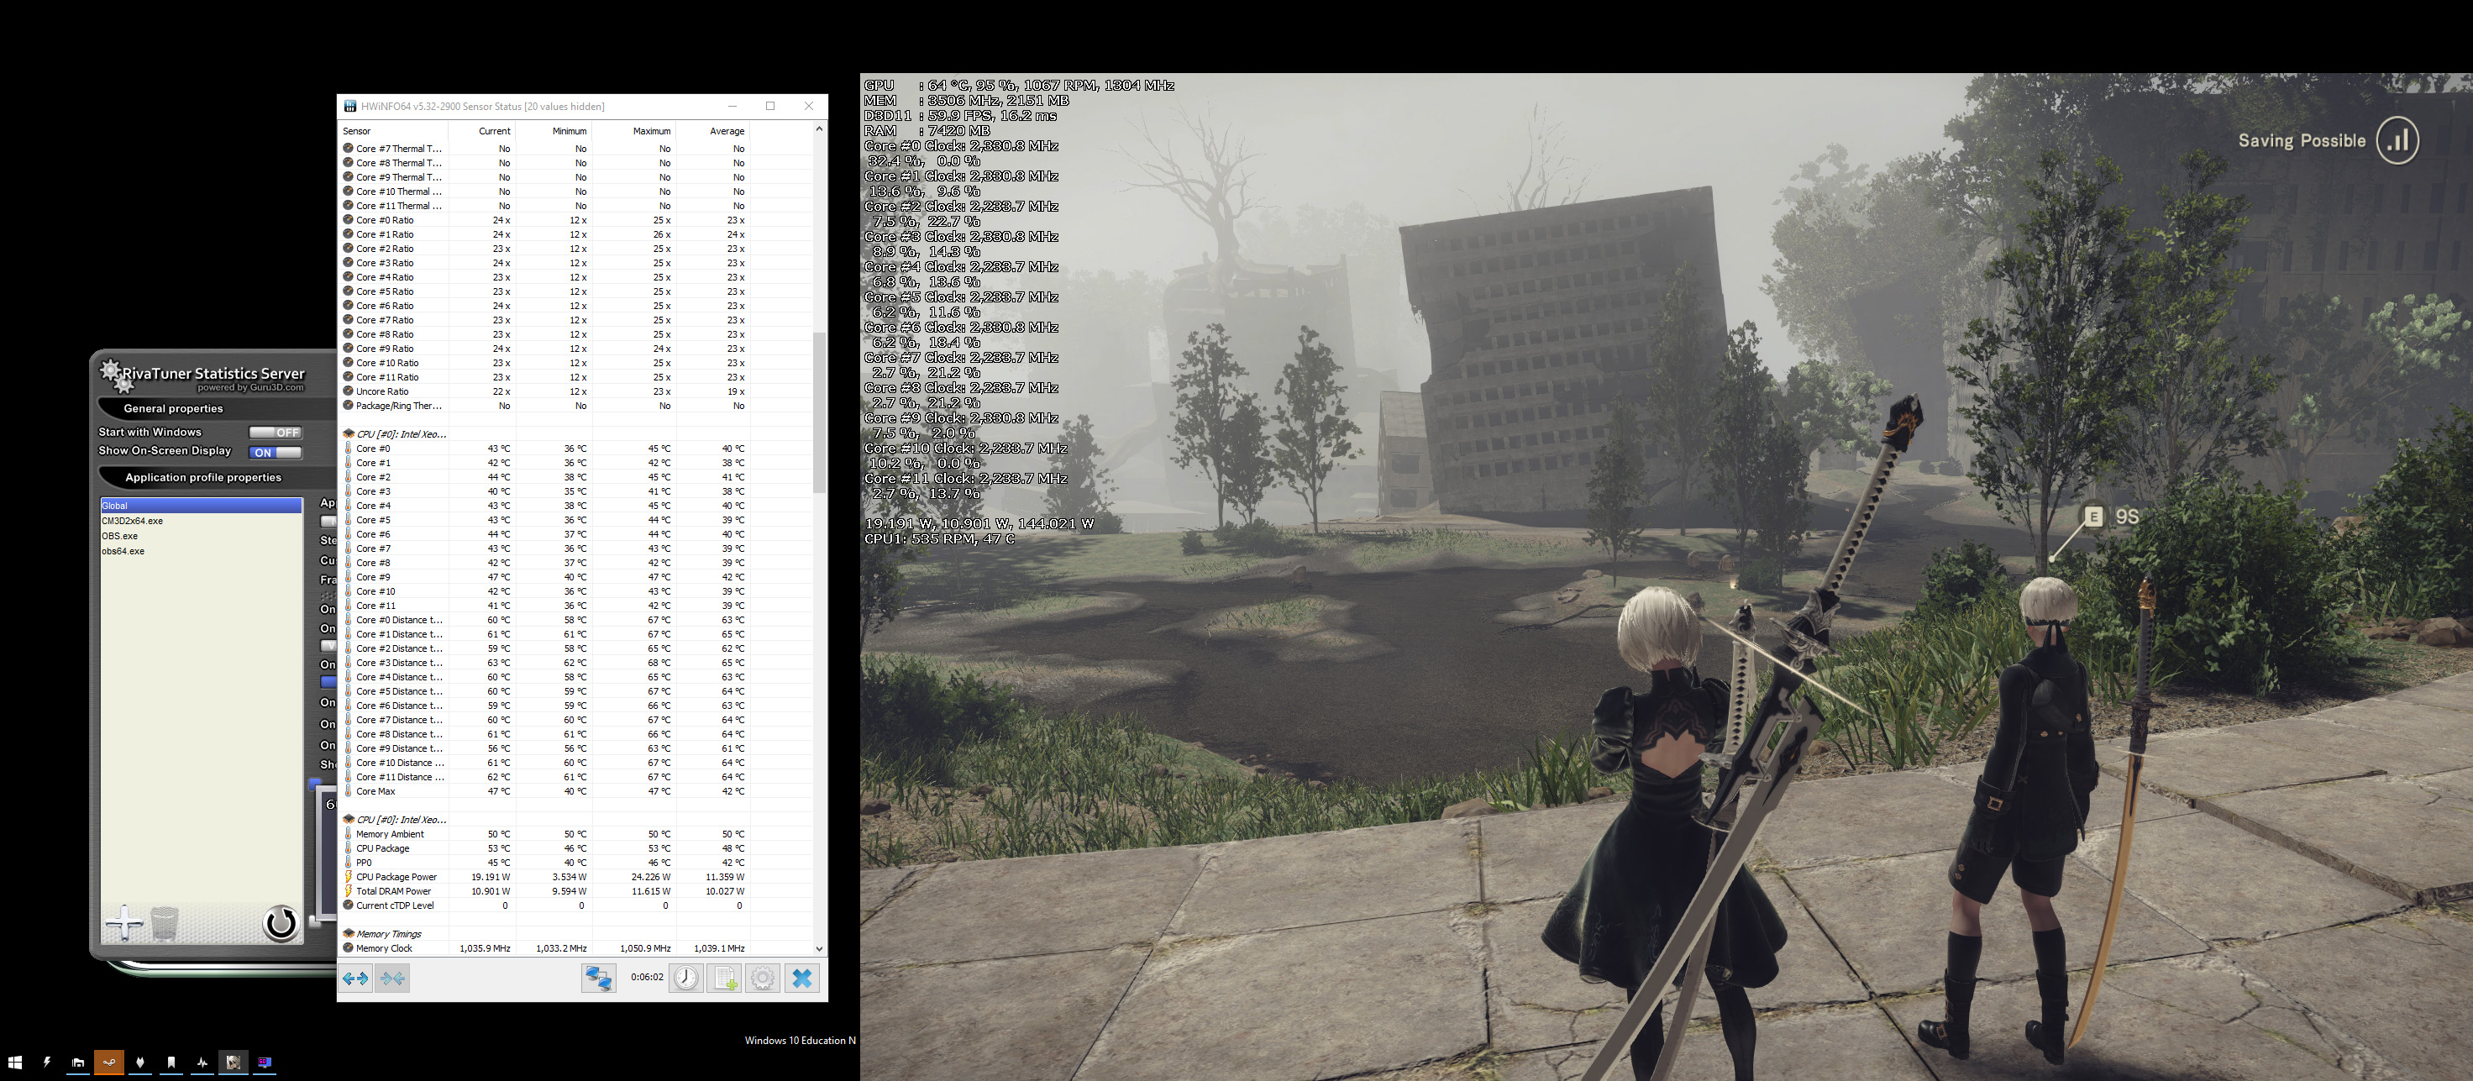Select the obs64.exe profile

click(x=123, y=551)
